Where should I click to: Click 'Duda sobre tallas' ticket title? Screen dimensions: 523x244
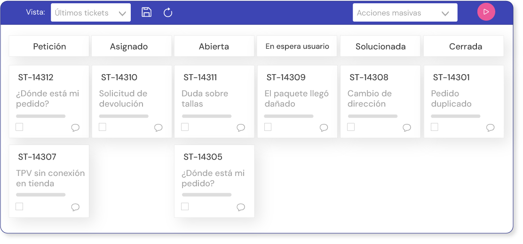pyautogui.click(x=205, y=99)
